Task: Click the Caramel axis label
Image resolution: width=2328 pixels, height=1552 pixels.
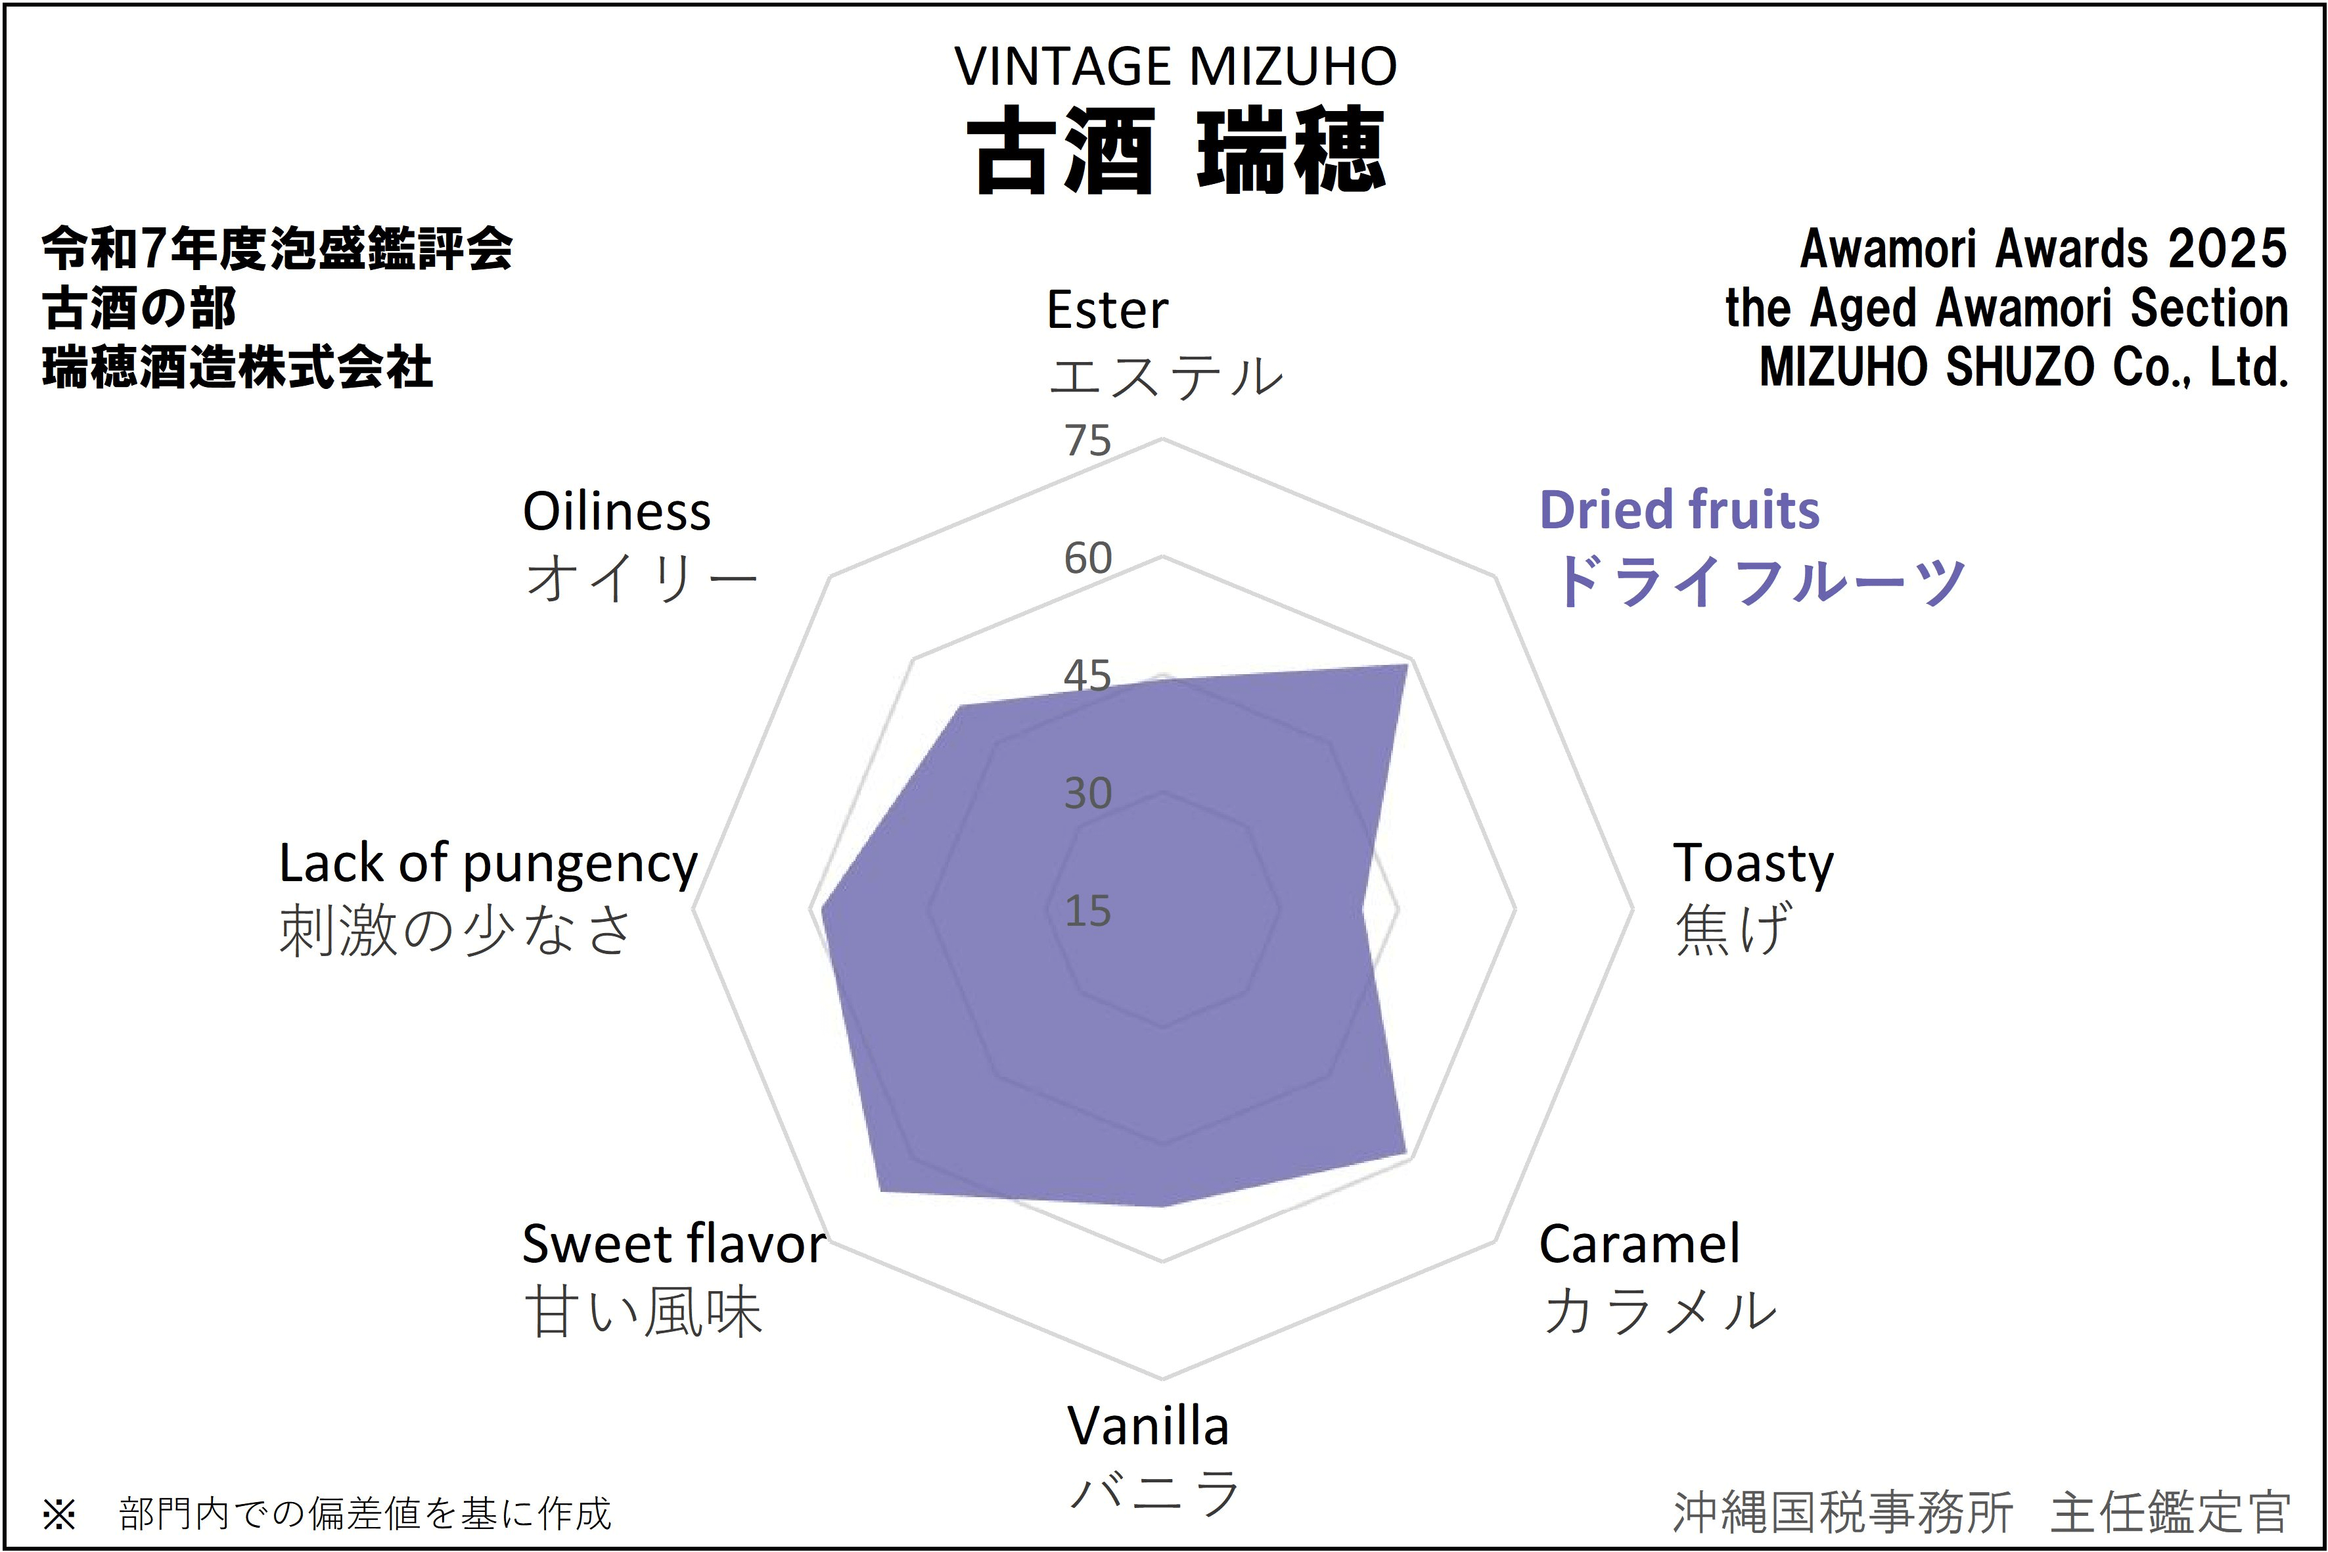Action: click(x=1639, y=1244)
